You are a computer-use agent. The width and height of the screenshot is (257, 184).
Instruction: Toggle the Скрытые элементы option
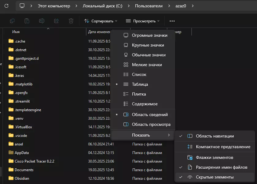214,177
